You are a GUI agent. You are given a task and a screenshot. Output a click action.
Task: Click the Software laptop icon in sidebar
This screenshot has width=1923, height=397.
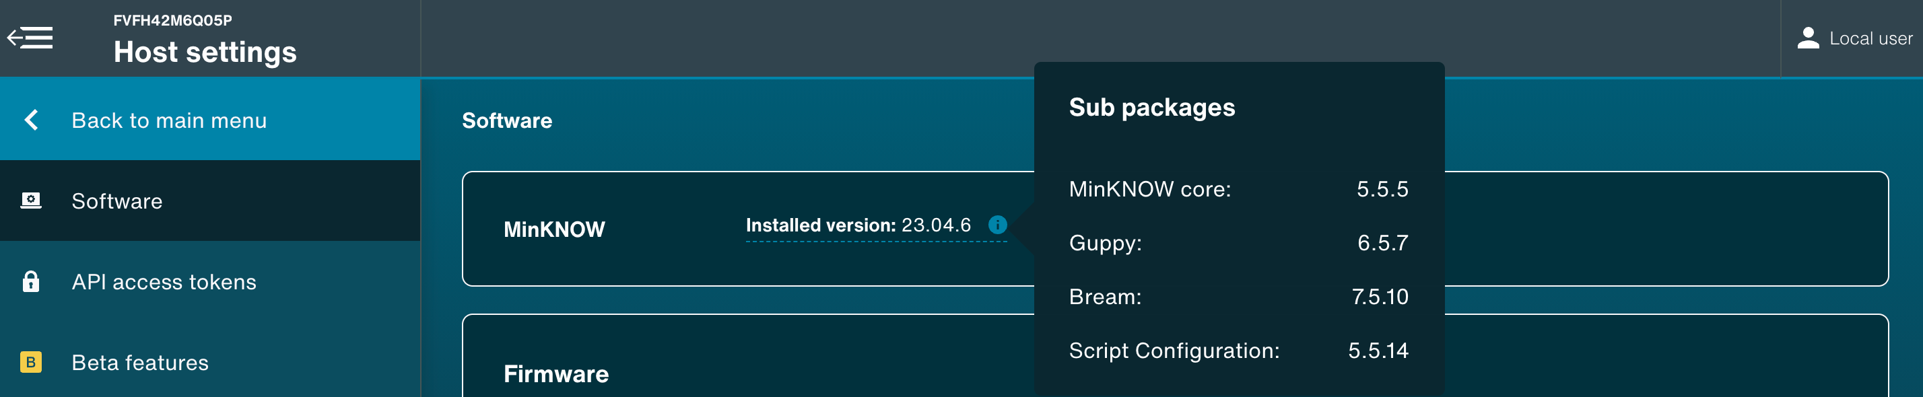coord(30,201)
